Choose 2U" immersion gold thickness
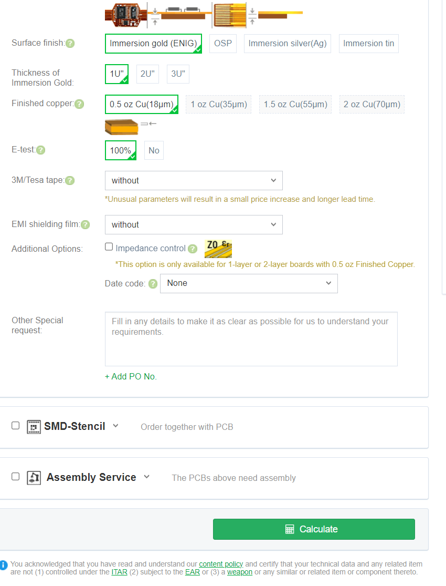The image size is (446, 586). 147,74
